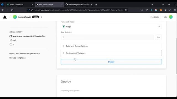Screen dimensions: 177x99
Task: Click Browse Templates link
Action: [x=19, y=58]
